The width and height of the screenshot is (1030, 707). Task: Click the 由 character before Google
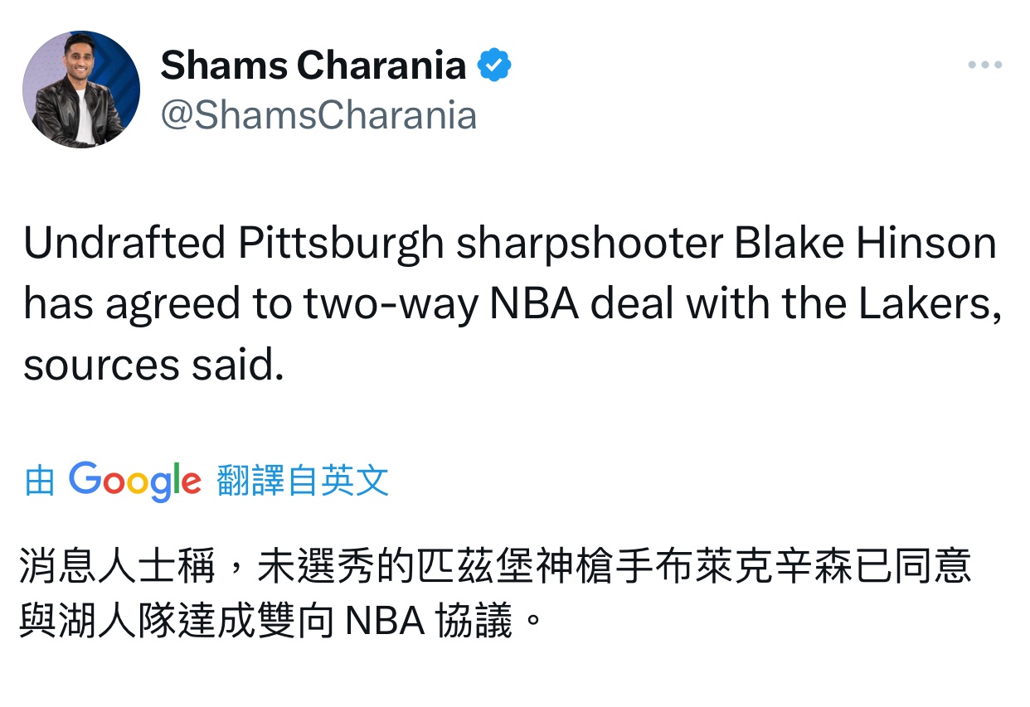[40, 481]
